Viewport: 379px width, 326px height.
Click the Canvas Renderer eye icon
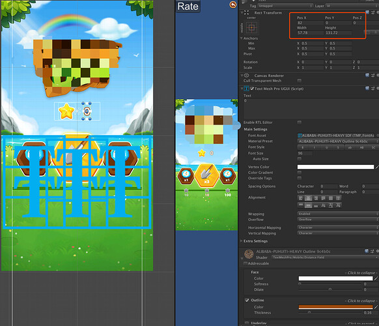pyautogui.click(x=246, y=76)
